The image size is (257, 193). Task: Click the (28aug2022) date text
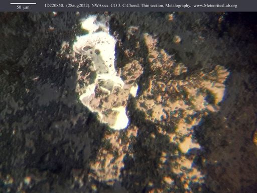(x=78, y=6)
